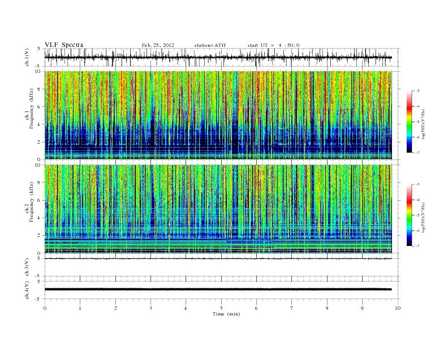
Task: Click the ch.2 frequency spectrogram panel
Action: 218,209
